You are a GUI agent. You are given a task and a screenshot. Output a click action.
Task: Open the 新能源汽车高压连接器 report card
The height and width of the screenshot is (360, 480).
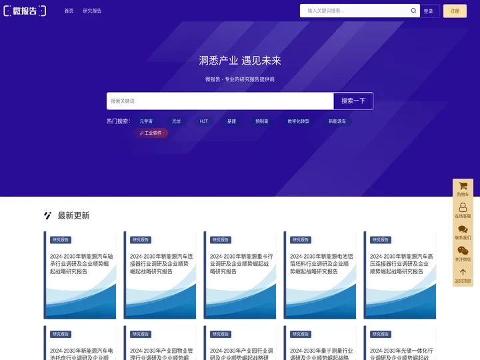pos(400,275)
